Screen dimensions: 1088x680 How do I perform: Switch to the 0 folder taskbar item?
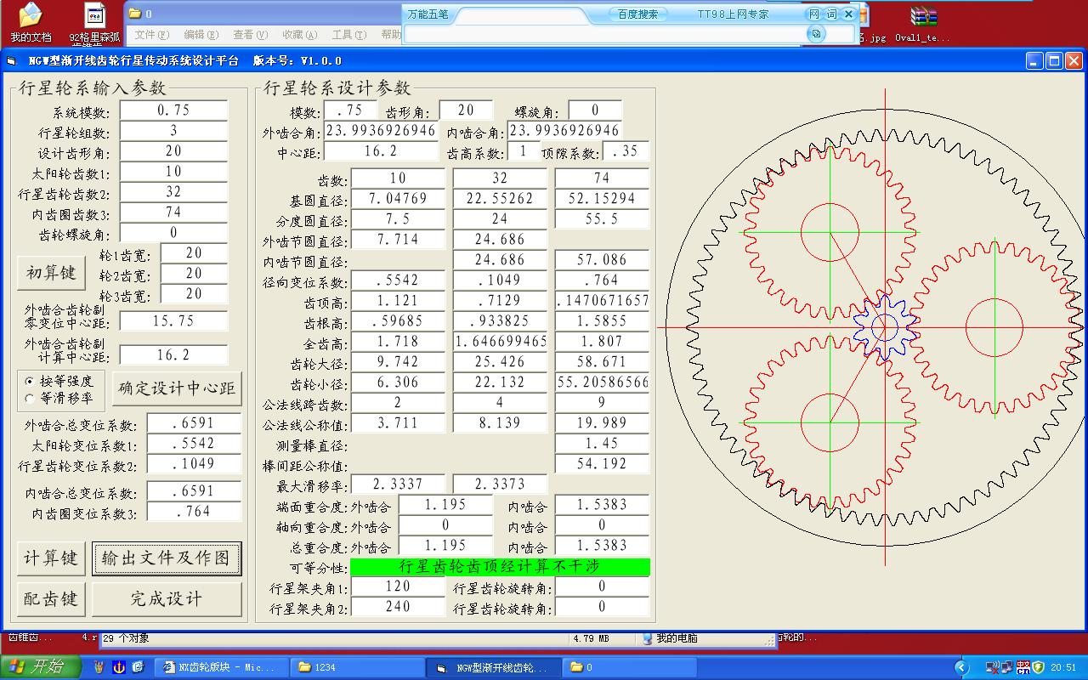[x=629, y=667]
